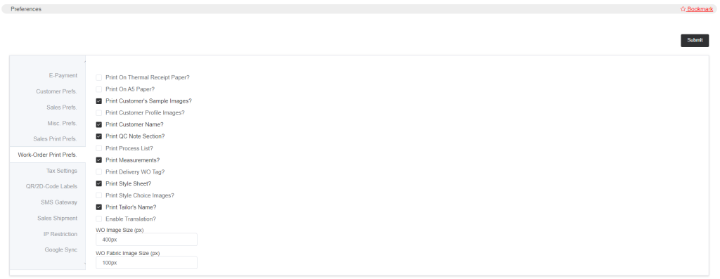Enable Print On Thermal Receipt Paper
This screenshot has height=279, width=720.
[98, 77]
